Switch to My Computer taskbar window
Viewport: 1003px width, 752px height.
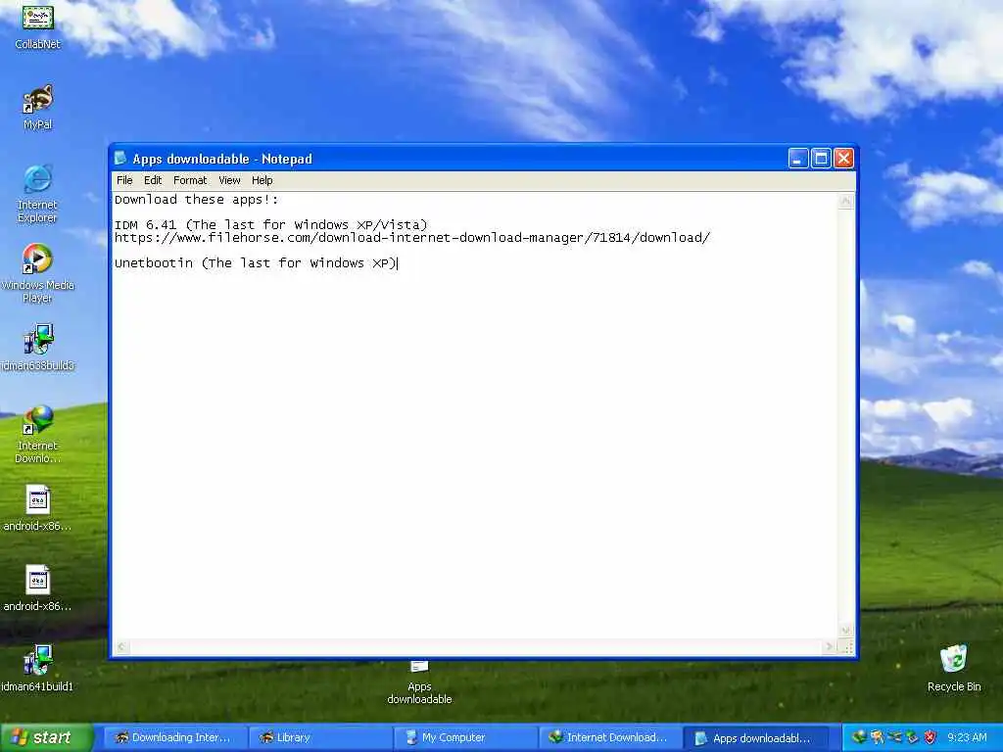tap(464, 737)
